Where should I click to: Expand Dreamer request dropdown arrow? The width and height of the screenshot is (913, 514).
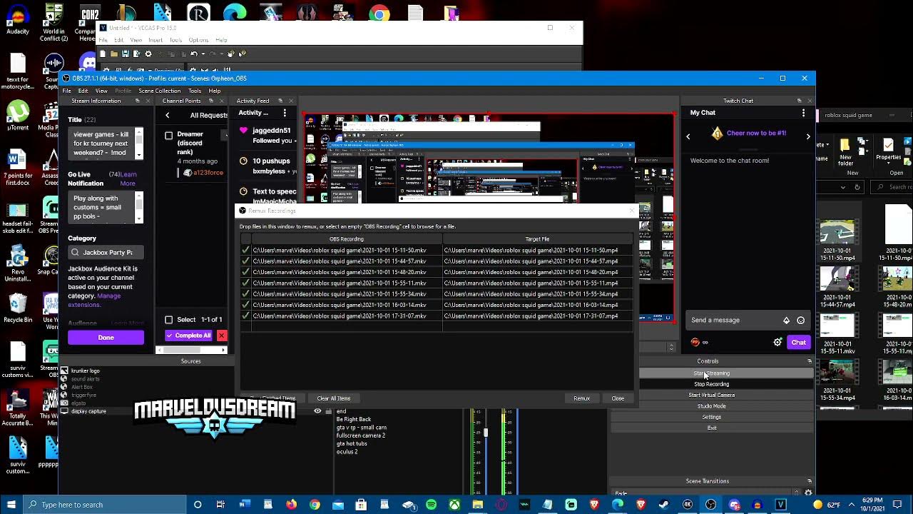click(225, 135)
